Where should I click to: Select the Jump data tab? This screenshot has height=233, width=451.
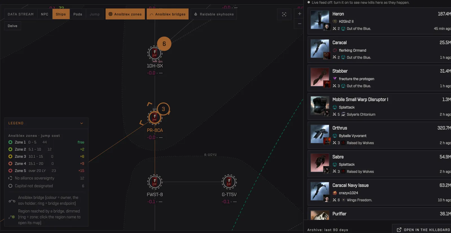click(x=95, y=14)
